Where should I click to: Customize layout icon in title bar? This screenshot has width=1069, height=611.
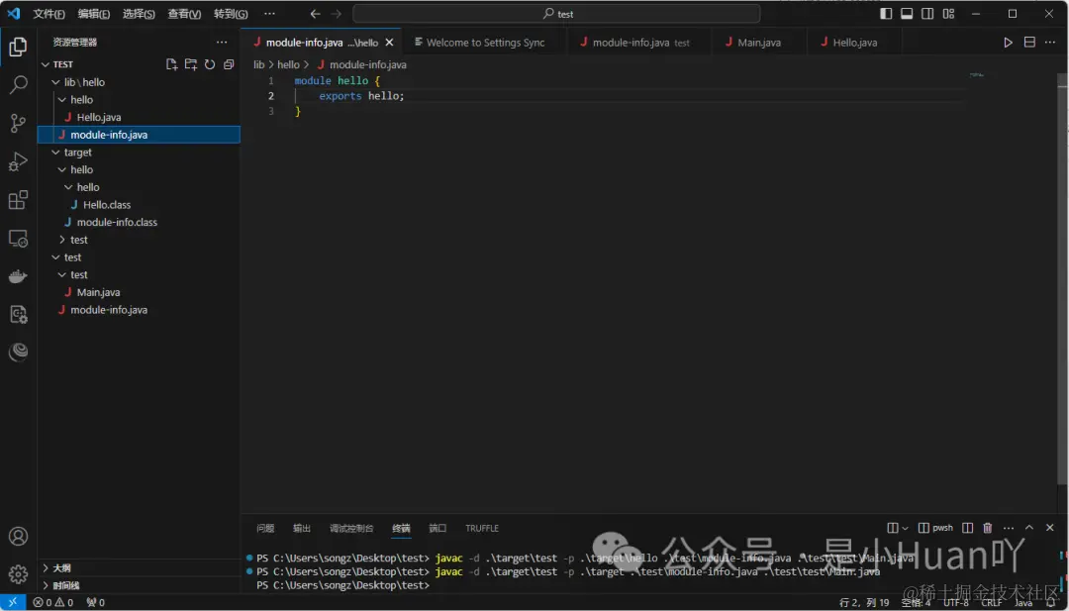click(x=948, y=14)
